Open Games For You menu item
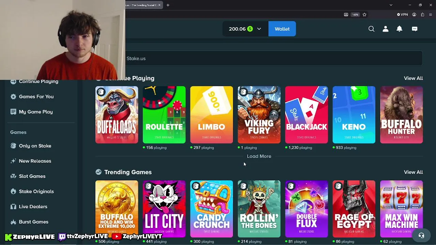 tap(36, 97)
